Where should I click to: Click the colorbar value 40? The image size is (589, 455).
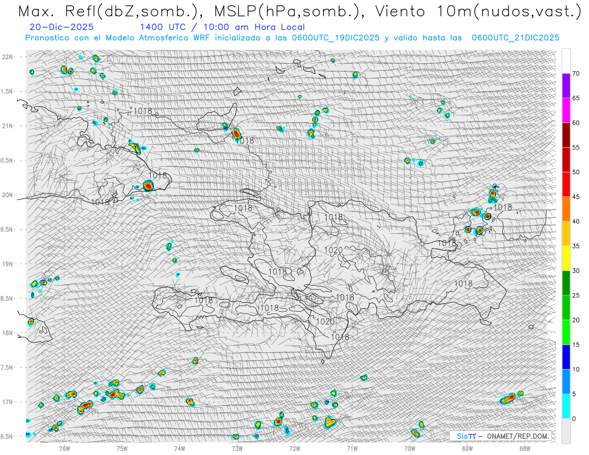click(576, 221)
